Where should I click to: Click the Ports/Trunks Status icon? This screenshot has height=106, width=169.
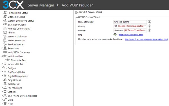coord(5,12)
